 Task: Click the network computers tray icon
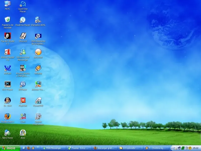point(179,148)
